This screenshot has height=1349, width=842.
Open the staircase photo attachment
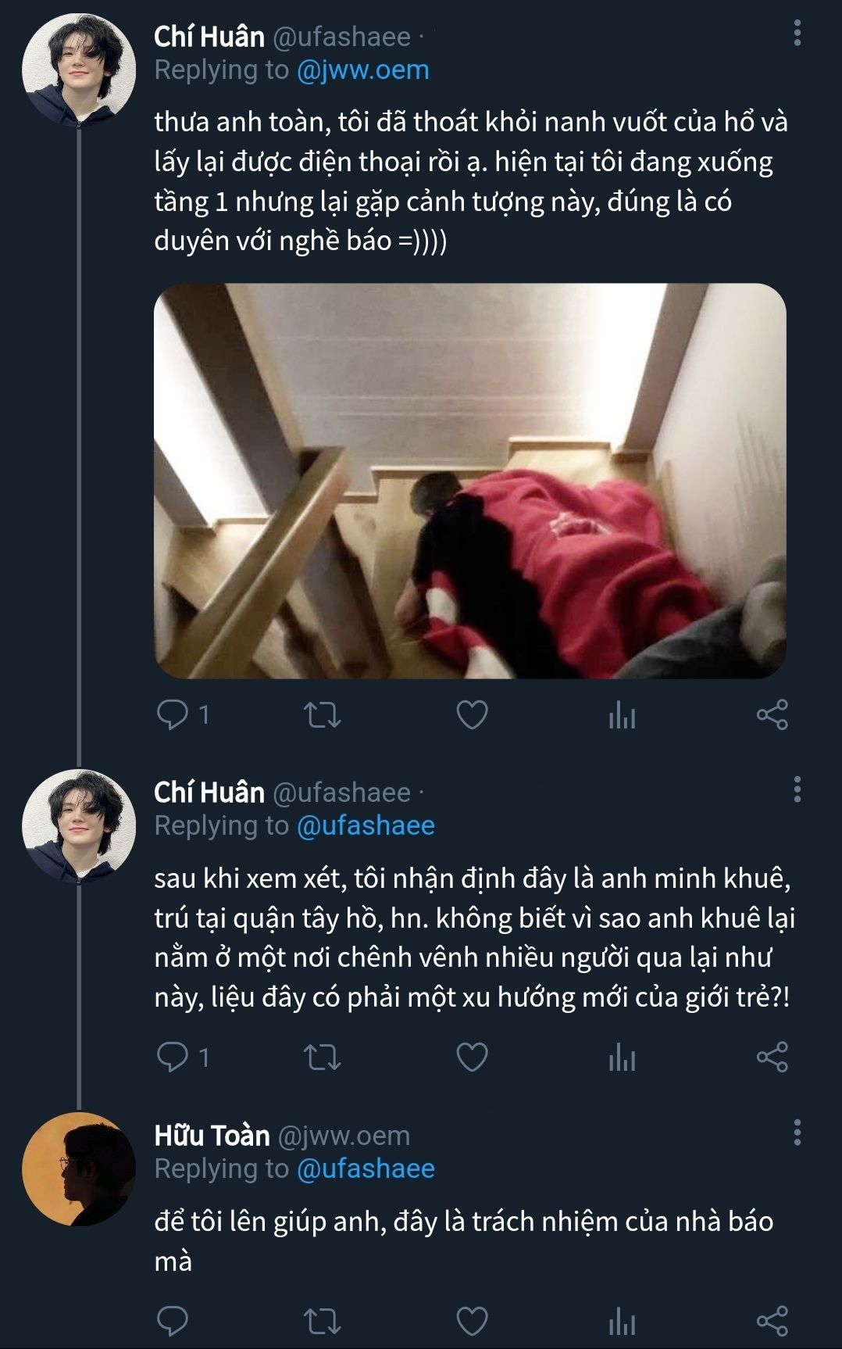469,481
